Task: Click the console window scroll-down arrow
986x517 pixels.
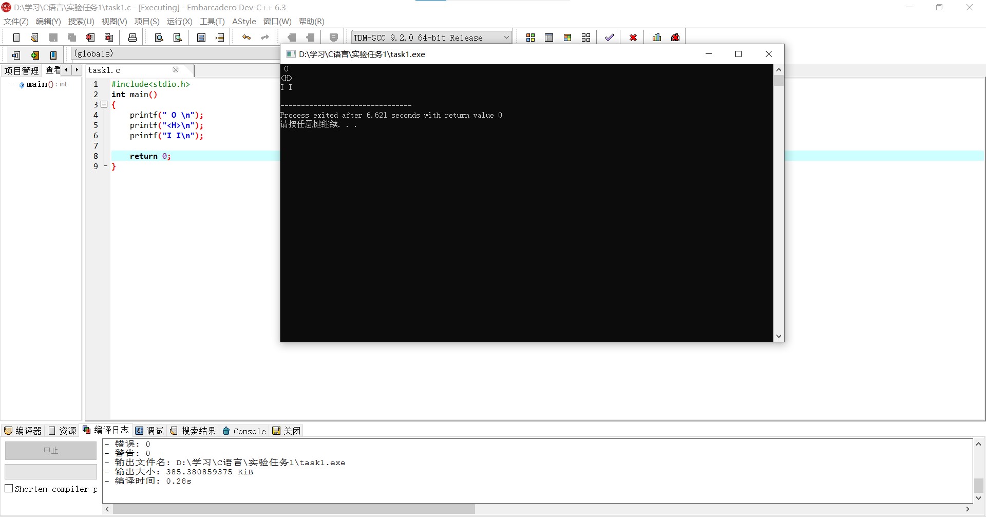Action: click(x=779, y=336)
